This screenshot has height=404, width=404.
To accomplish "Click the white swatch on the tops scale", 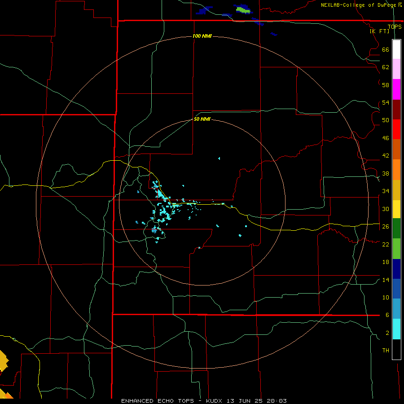I will (396, 49).
